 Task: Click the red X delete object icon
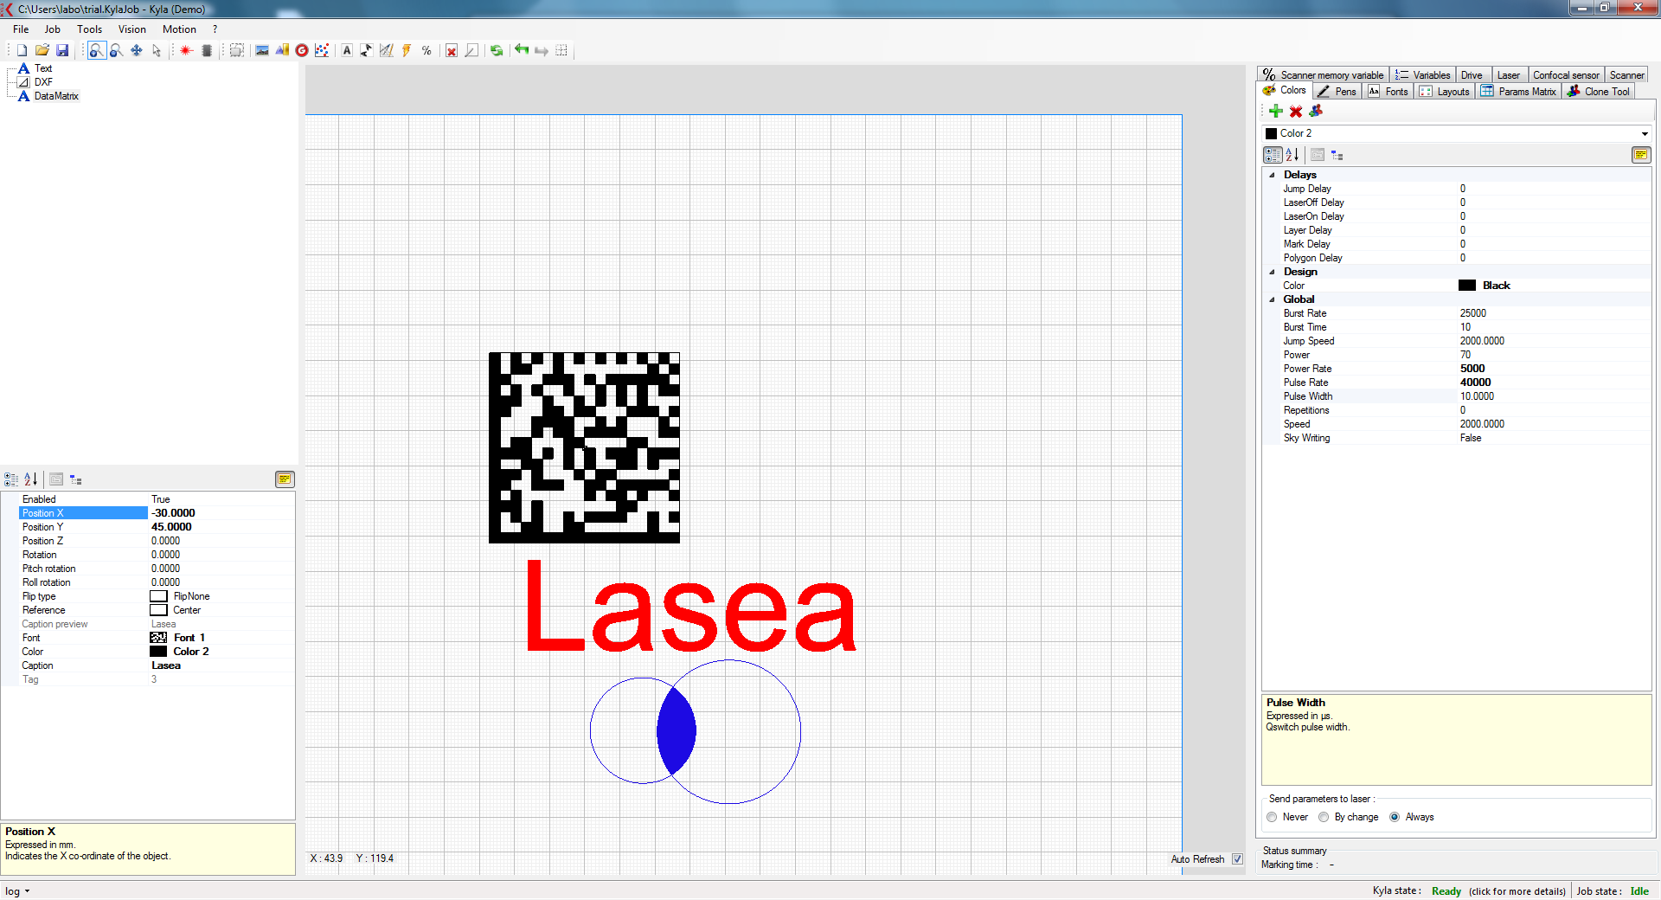[x=452, y=50]
